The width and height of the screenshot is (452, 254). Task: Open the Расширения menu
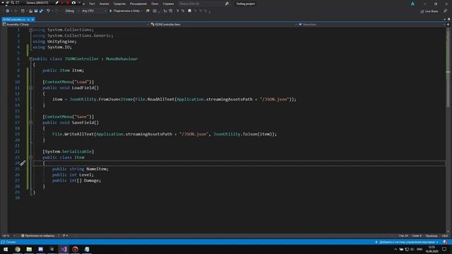tap(138, 4)
